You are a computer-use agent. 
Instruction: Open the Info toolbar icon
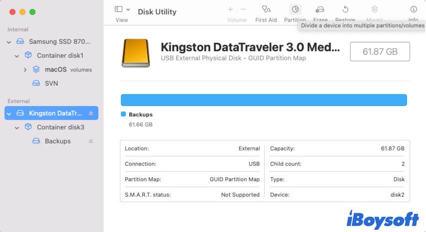(414, 9)
